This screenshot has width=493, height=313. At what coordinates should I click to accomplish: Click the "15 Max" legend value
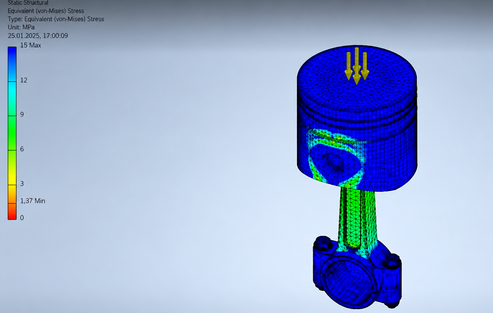[30, 45]
